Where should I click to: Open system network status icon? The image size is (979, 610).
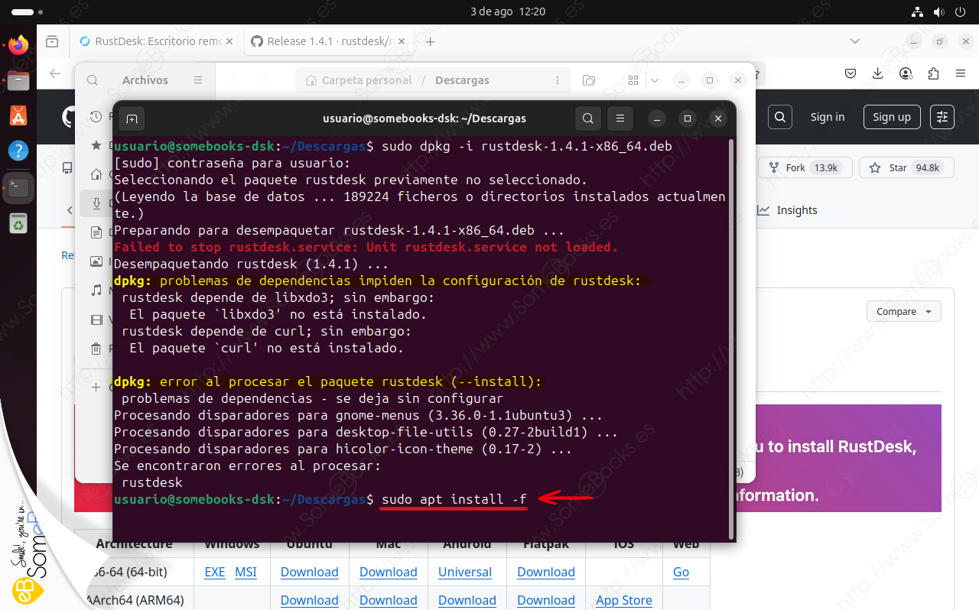(919, 11)
